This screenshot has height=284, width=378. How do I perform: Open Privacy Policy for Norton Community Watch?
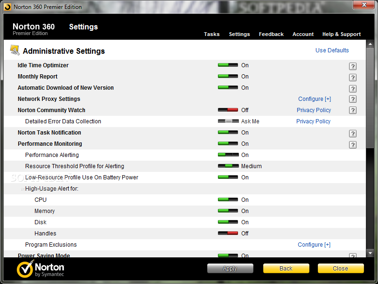(x=314, y=110)
